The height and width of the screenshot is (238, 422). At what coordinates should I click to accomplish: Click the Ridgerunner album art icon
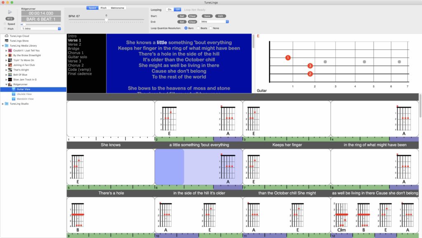[x=10, y=84]
